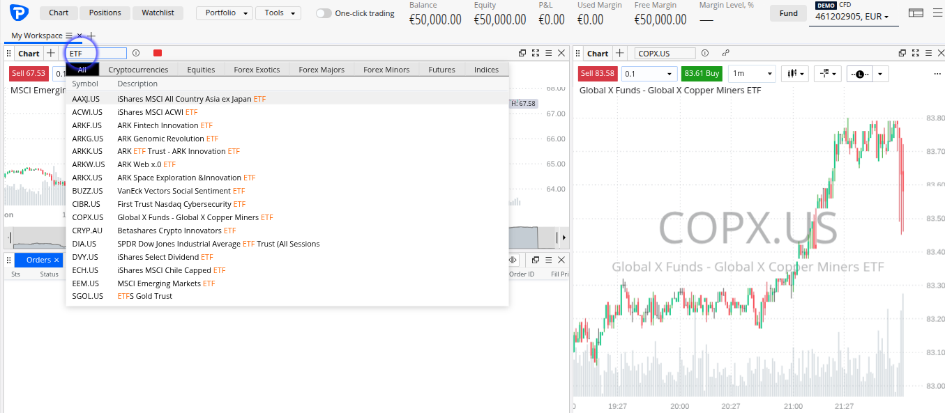Show symbol info for COPX.US
This screenshot has height=413, width=945.
[x=705, y=53]
